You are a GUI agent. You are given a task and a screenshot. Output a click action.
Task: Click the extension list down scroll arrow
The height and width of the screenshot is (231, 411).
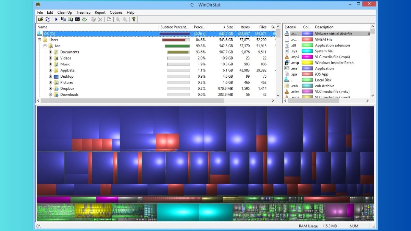(x=372, y=95)
